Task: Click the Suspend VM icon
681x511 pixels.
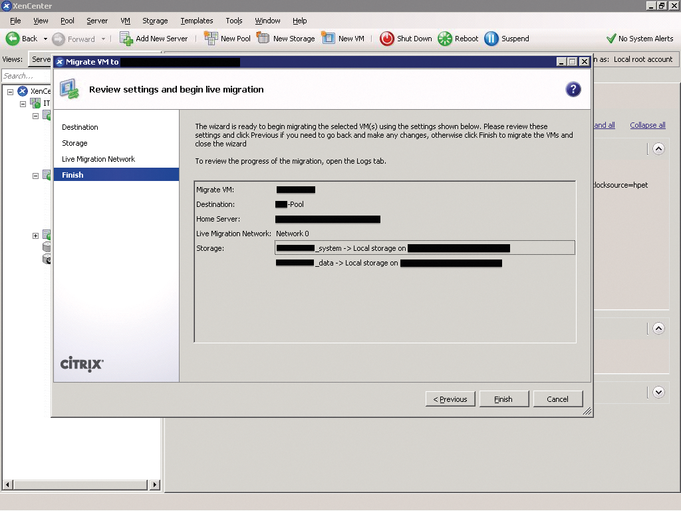Action: click(490, 39)
